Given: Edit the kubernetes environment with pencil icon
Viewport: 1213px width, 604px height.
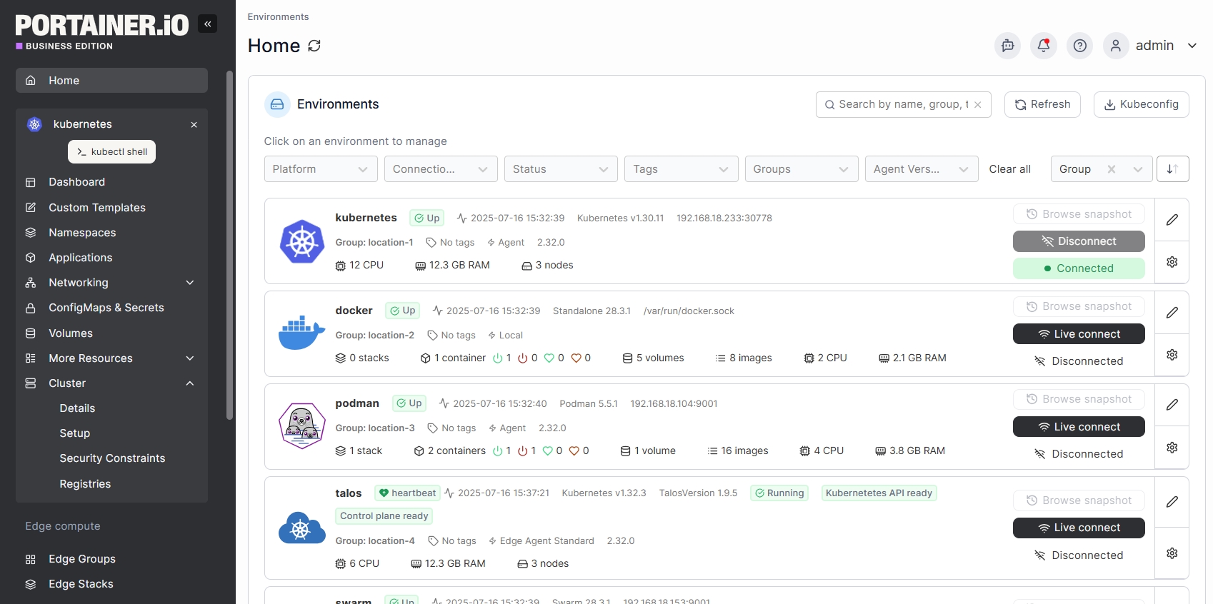Looking at the screenshot, I should click(1172, 220).
